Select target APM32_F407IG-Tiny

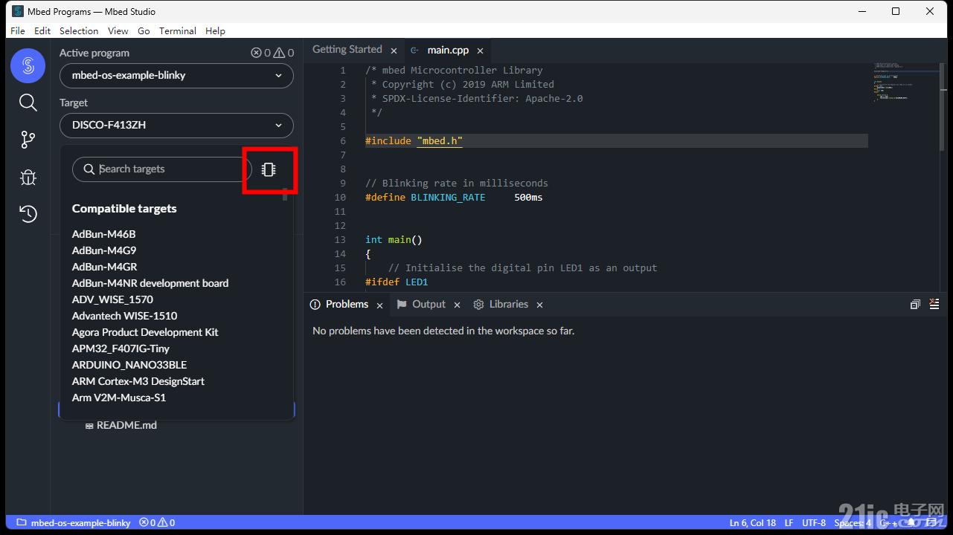click(x=121, y=349)
